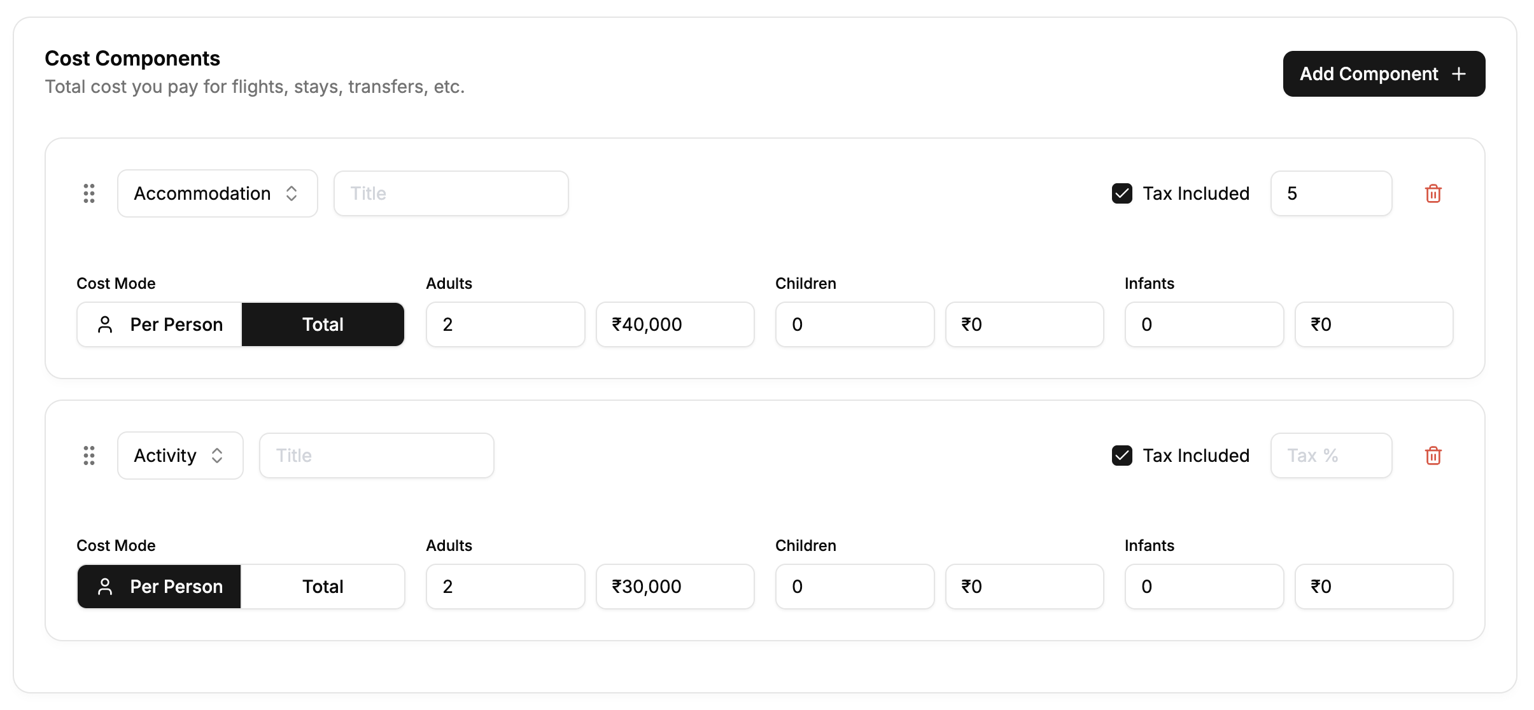
Task: Click the Activity Title field
Action: (376, 456)
